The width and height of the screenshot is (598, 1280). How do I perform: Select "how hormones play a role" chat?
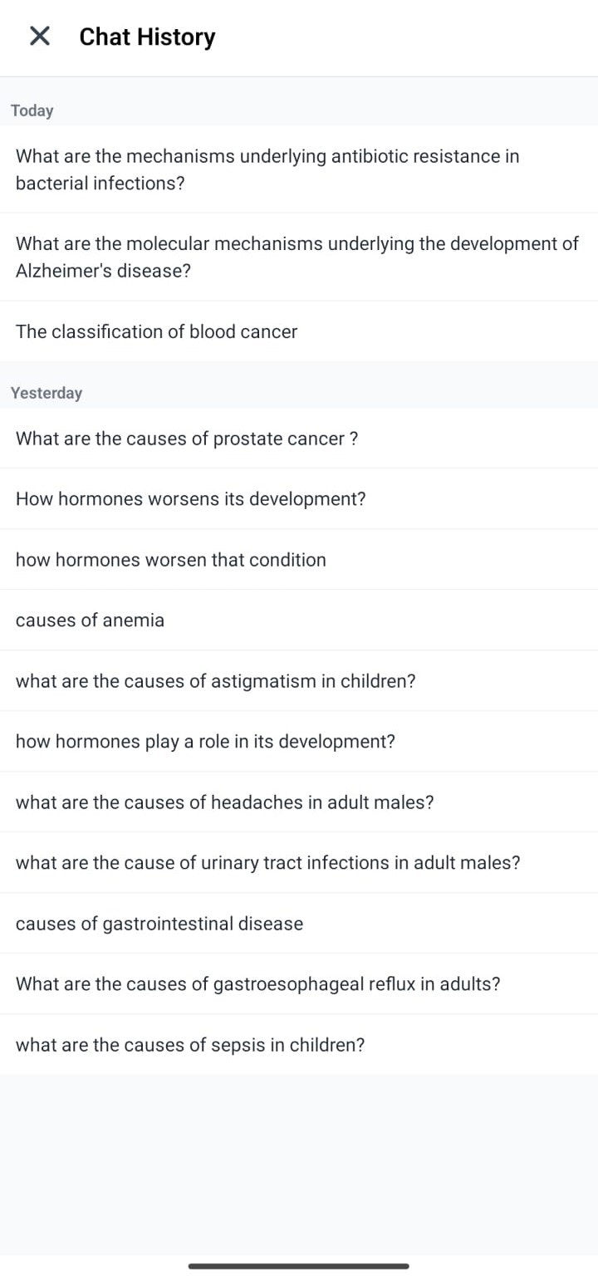coord(205,742)
